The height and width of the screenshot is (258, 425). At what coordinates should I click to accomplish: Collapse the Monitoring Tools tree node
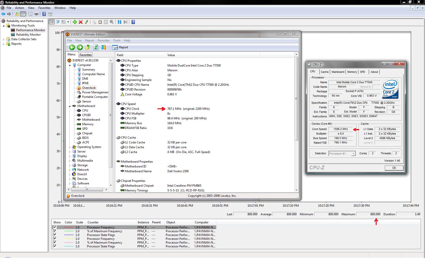tap(4, 26)
